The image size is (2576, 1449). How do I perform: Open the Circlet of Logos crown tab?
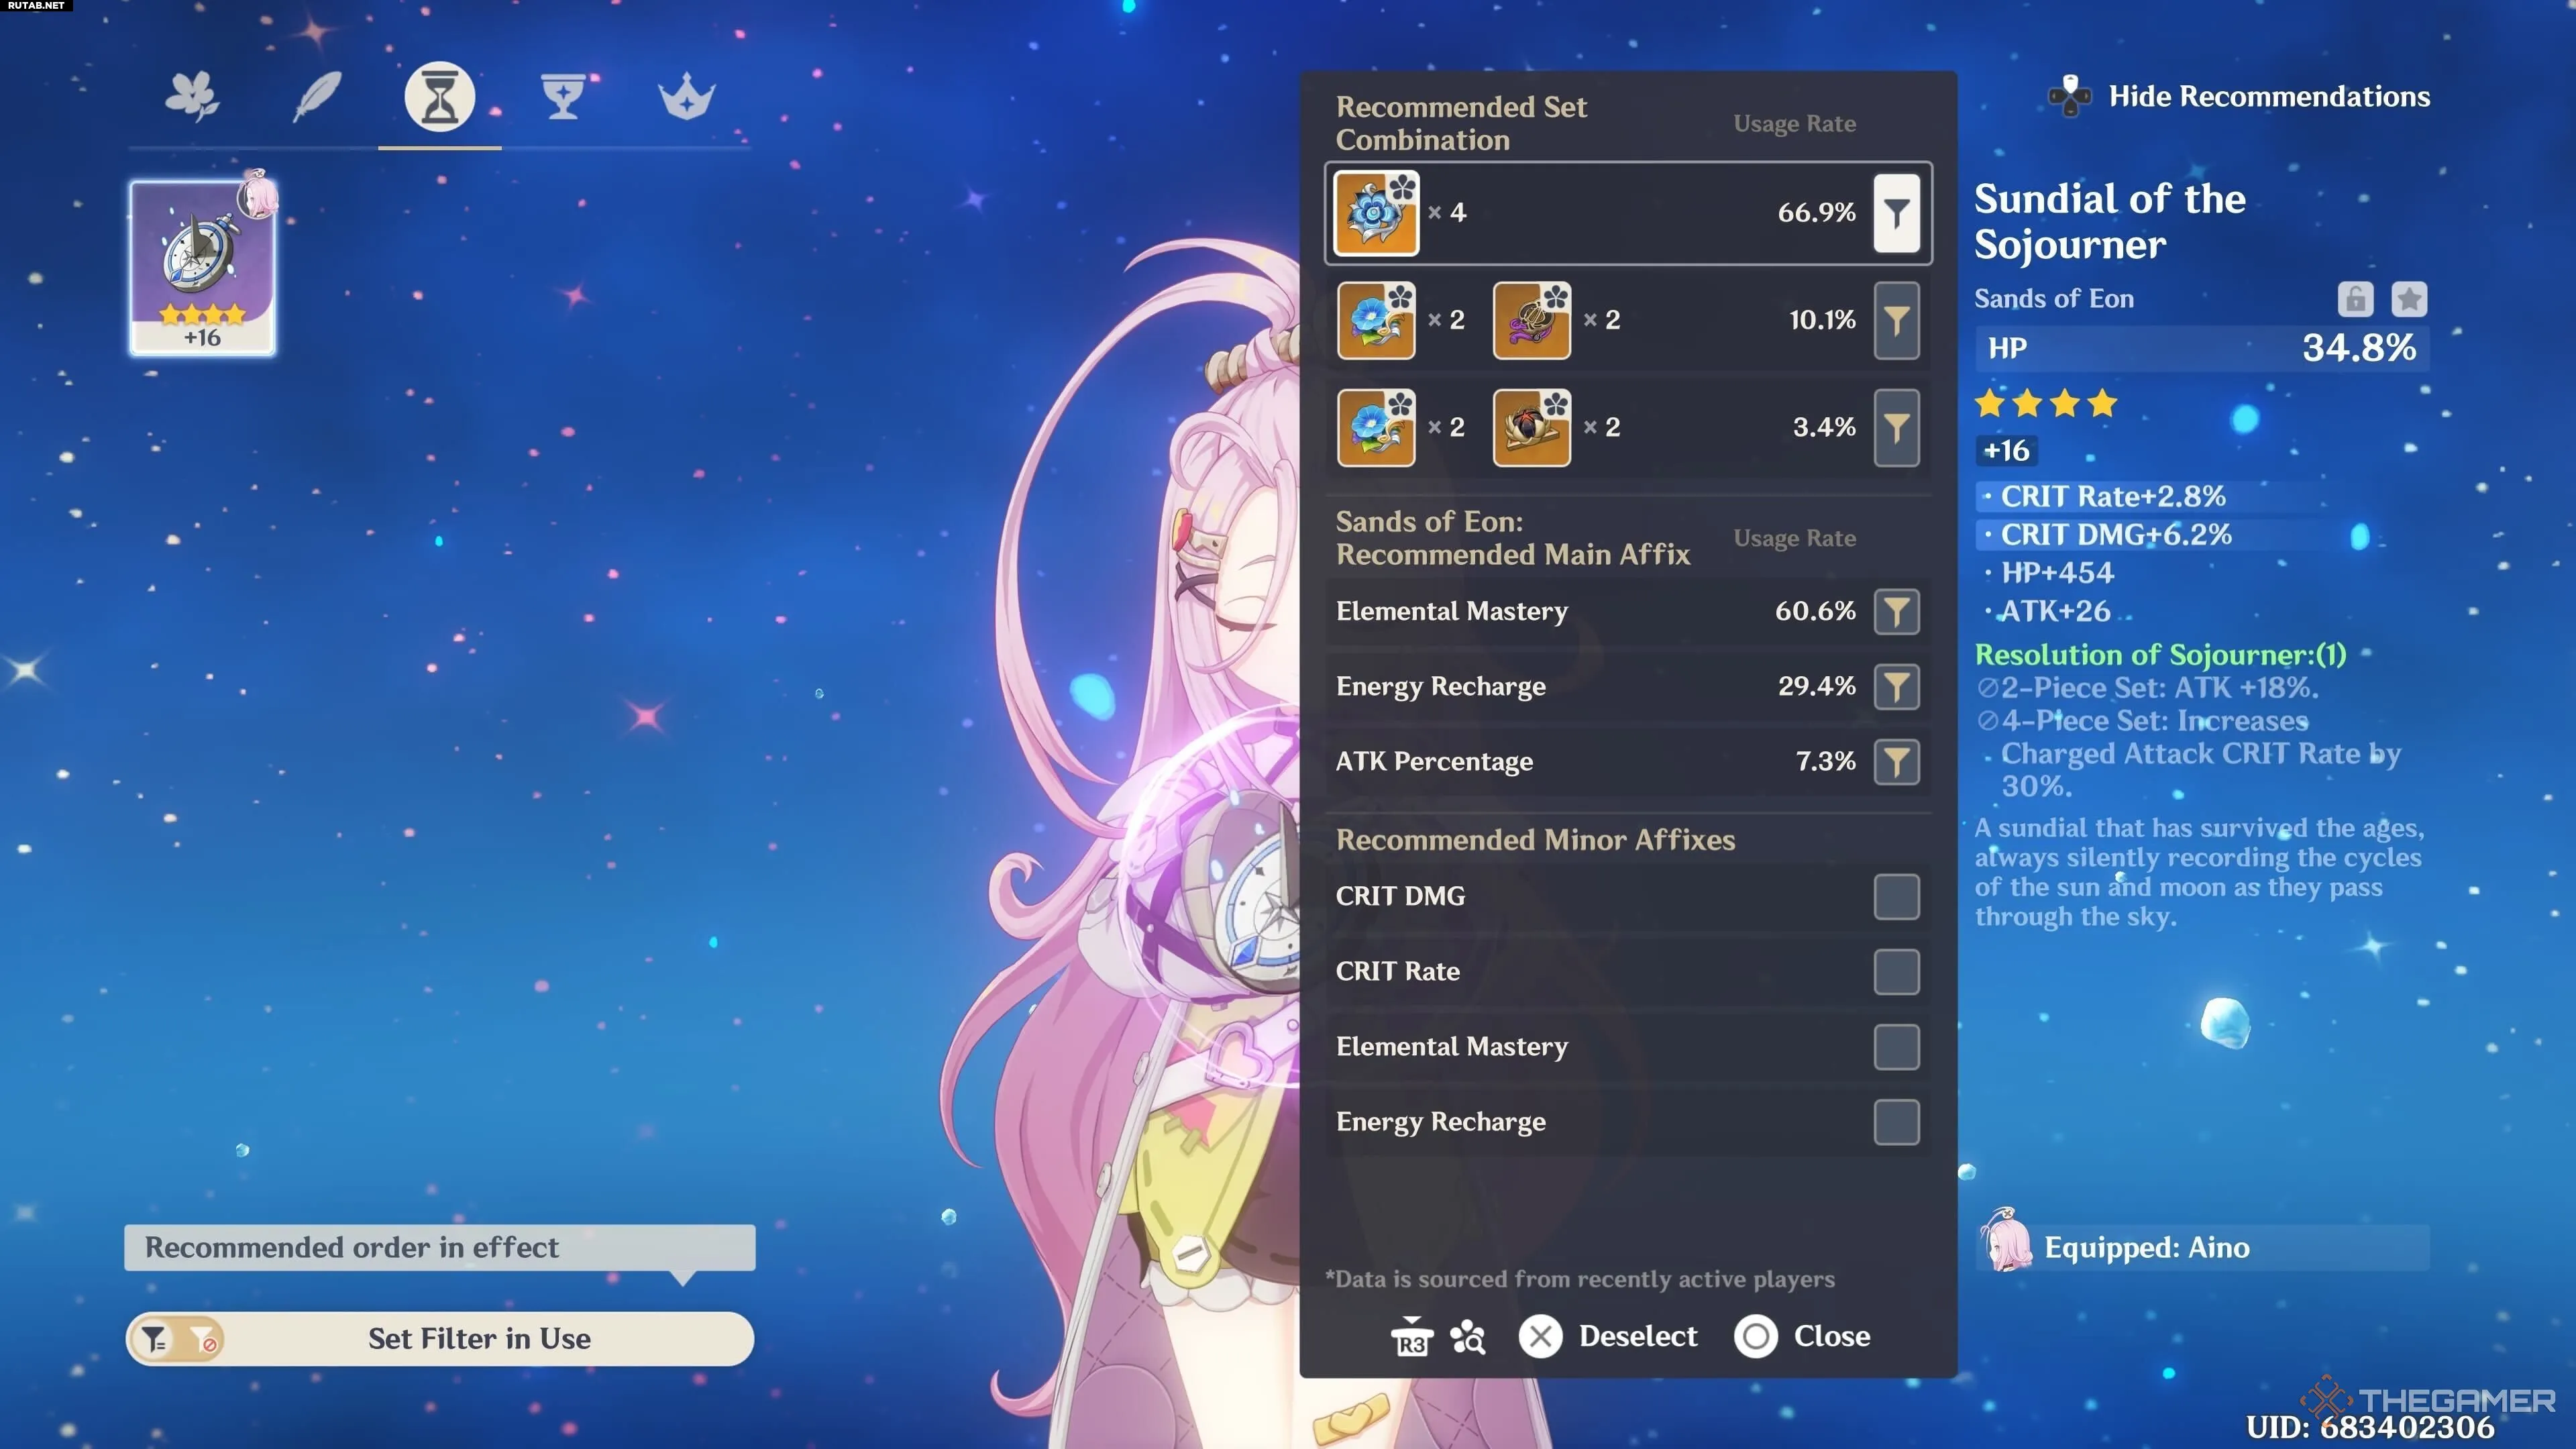(687, 97)
